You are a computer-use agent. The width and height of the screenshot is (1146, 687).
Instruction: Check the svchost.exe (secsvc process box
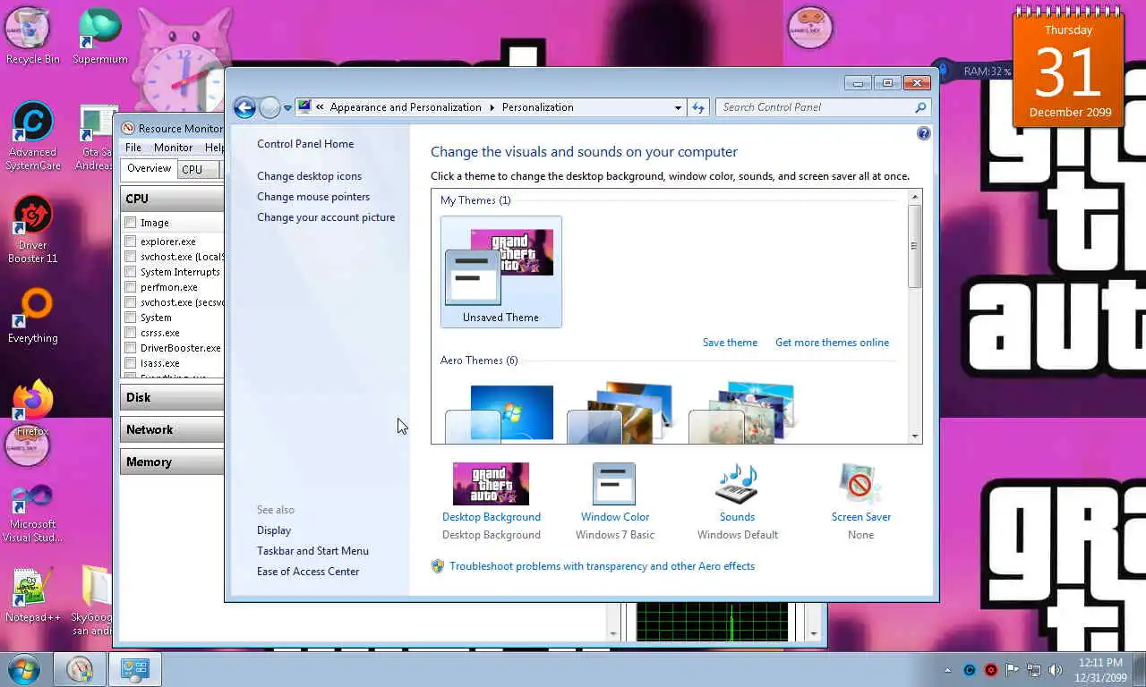point(131,302)
